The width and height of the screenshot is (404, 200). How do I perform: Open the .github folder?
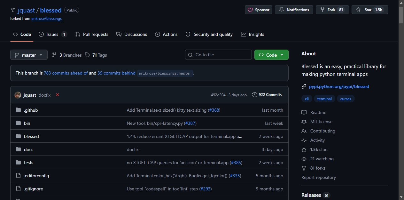pyautogui.click(x=31, y=110)
